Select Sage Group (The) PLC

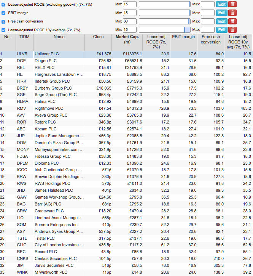click(126, 95)
